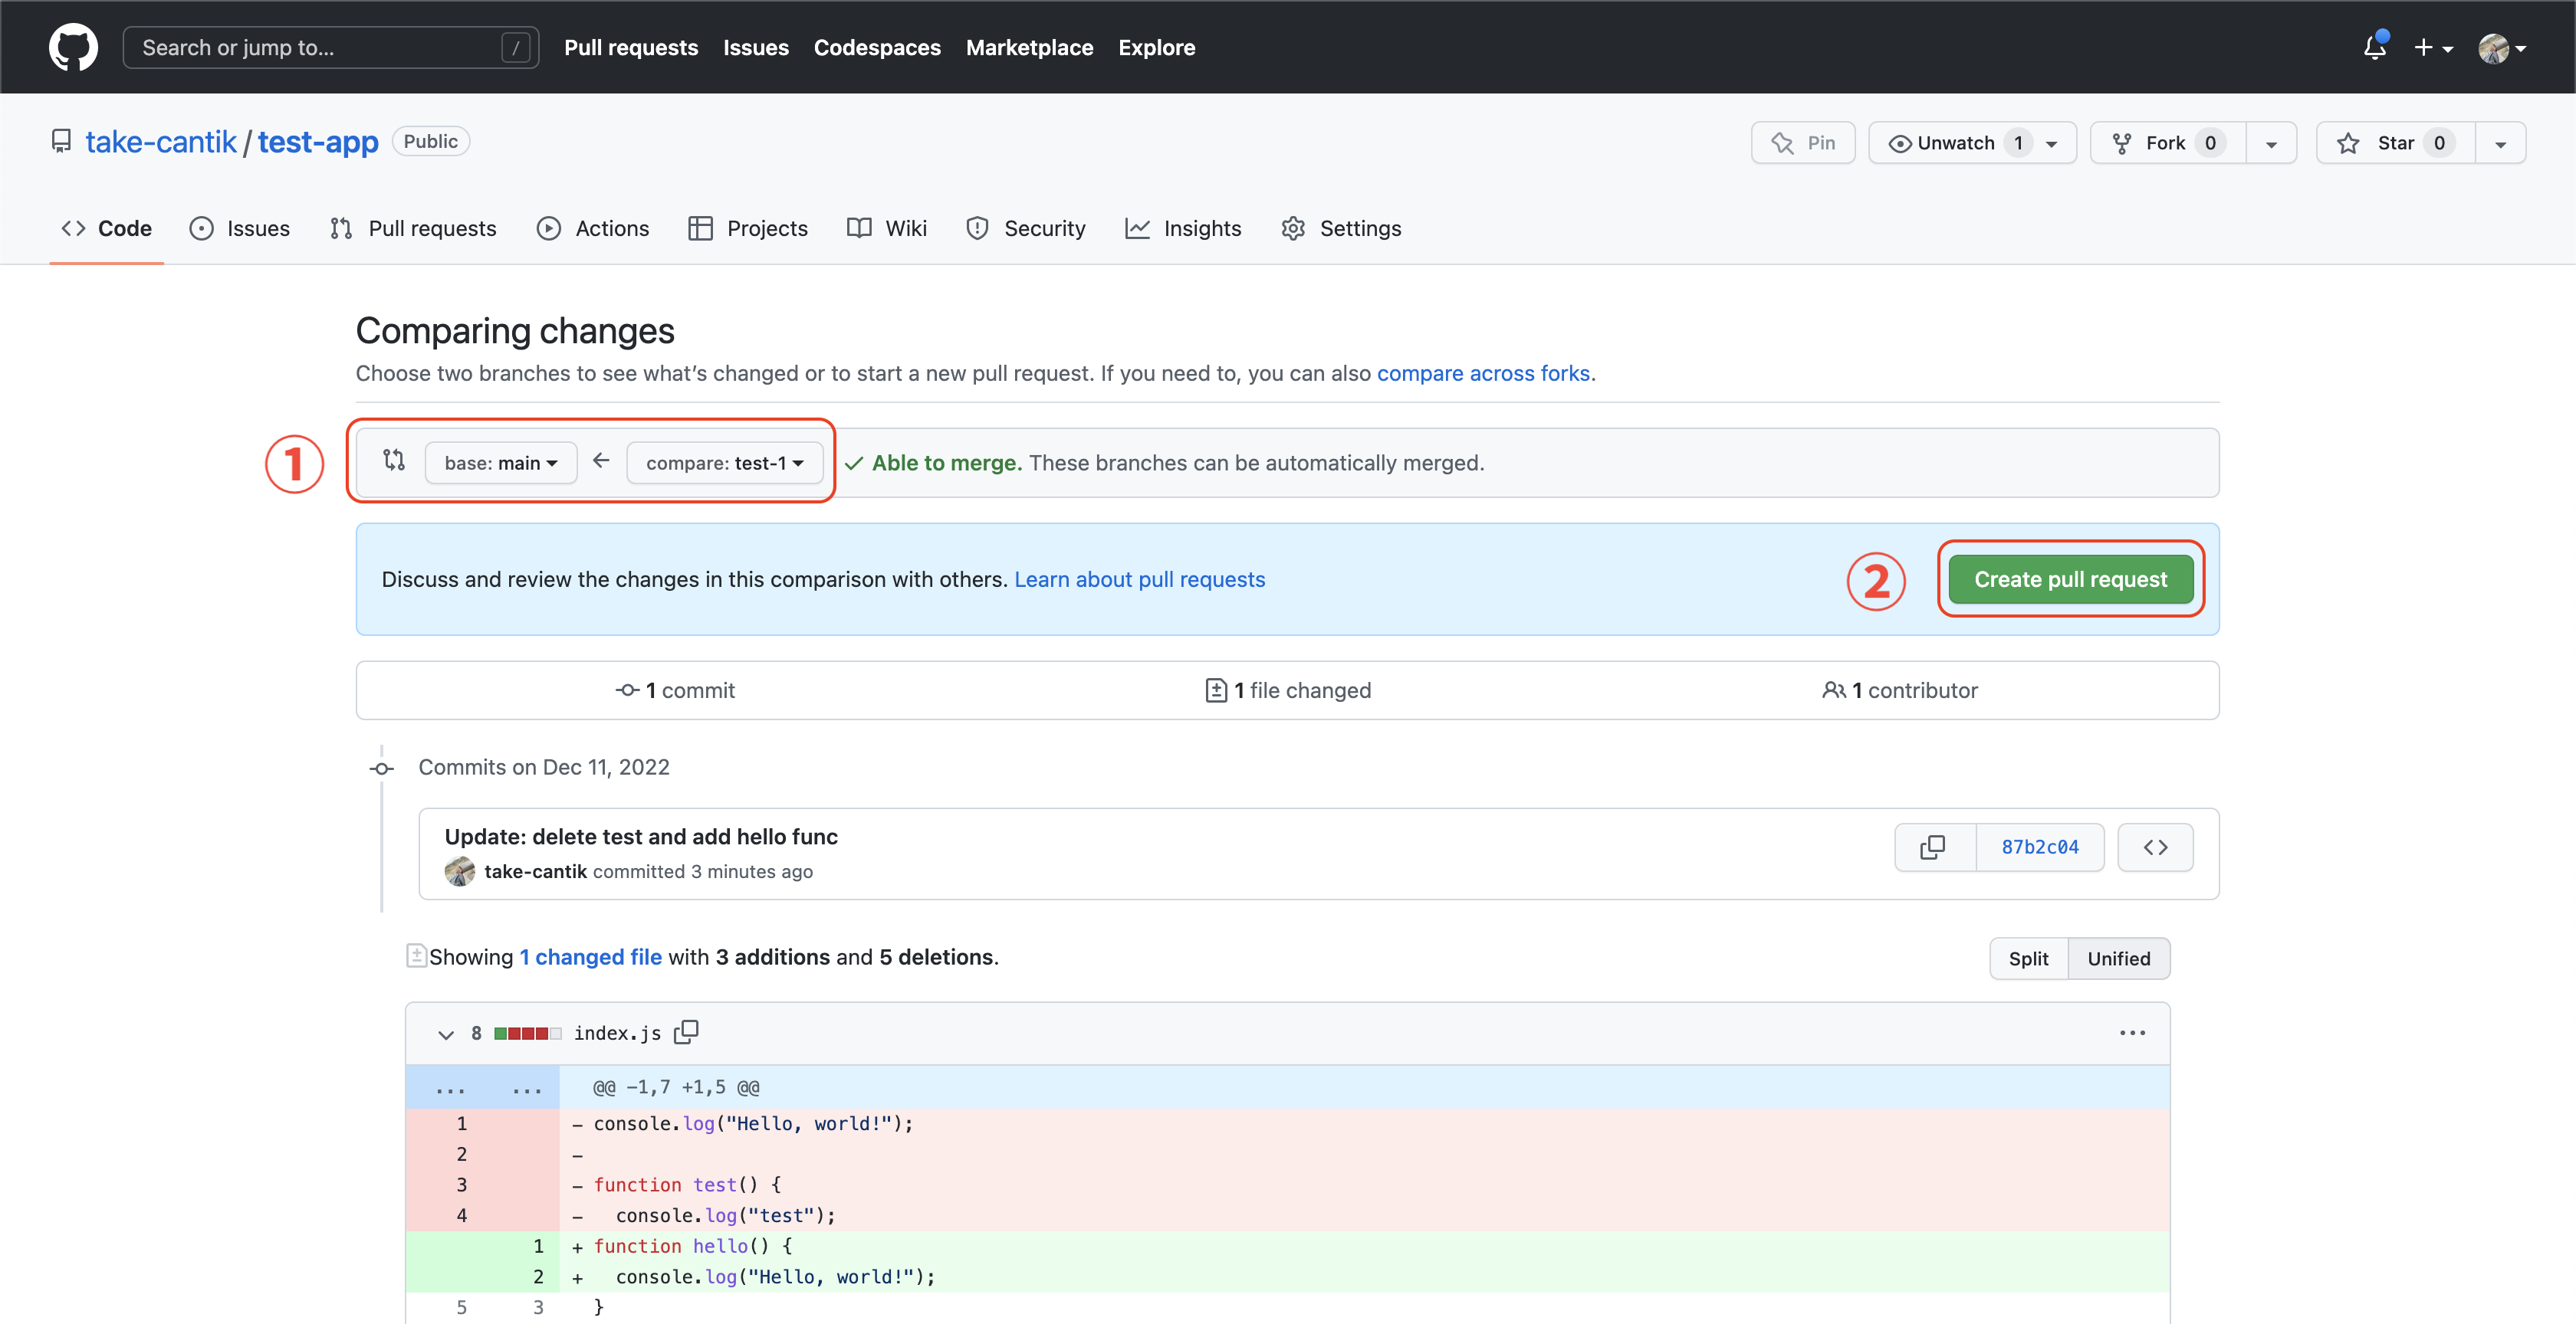Browse repository at commit 87b2c04

point(2155,847)
